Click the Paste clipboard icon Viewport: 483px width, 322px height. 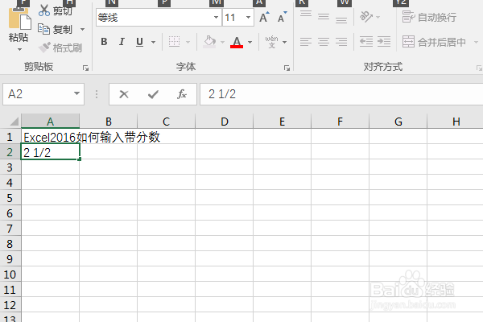pyautogui.click(x=19, y=19)
